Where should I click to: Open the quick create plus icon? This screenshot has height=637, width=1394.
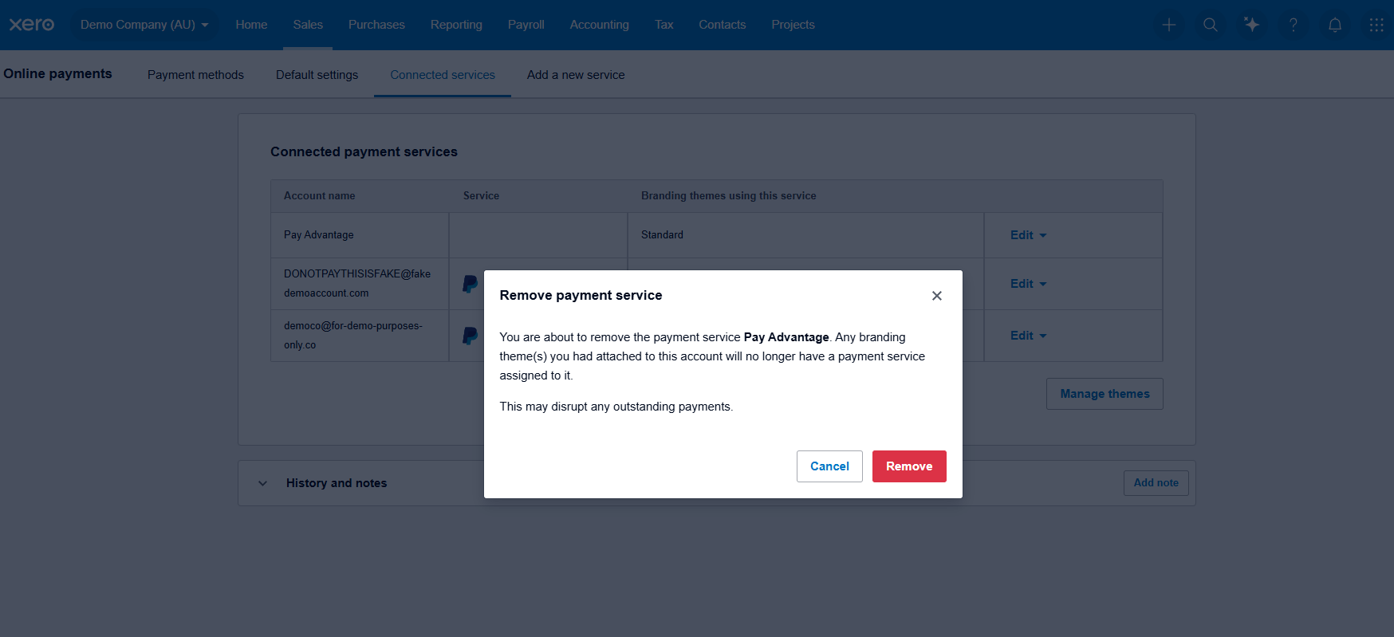click(1168, 25)
